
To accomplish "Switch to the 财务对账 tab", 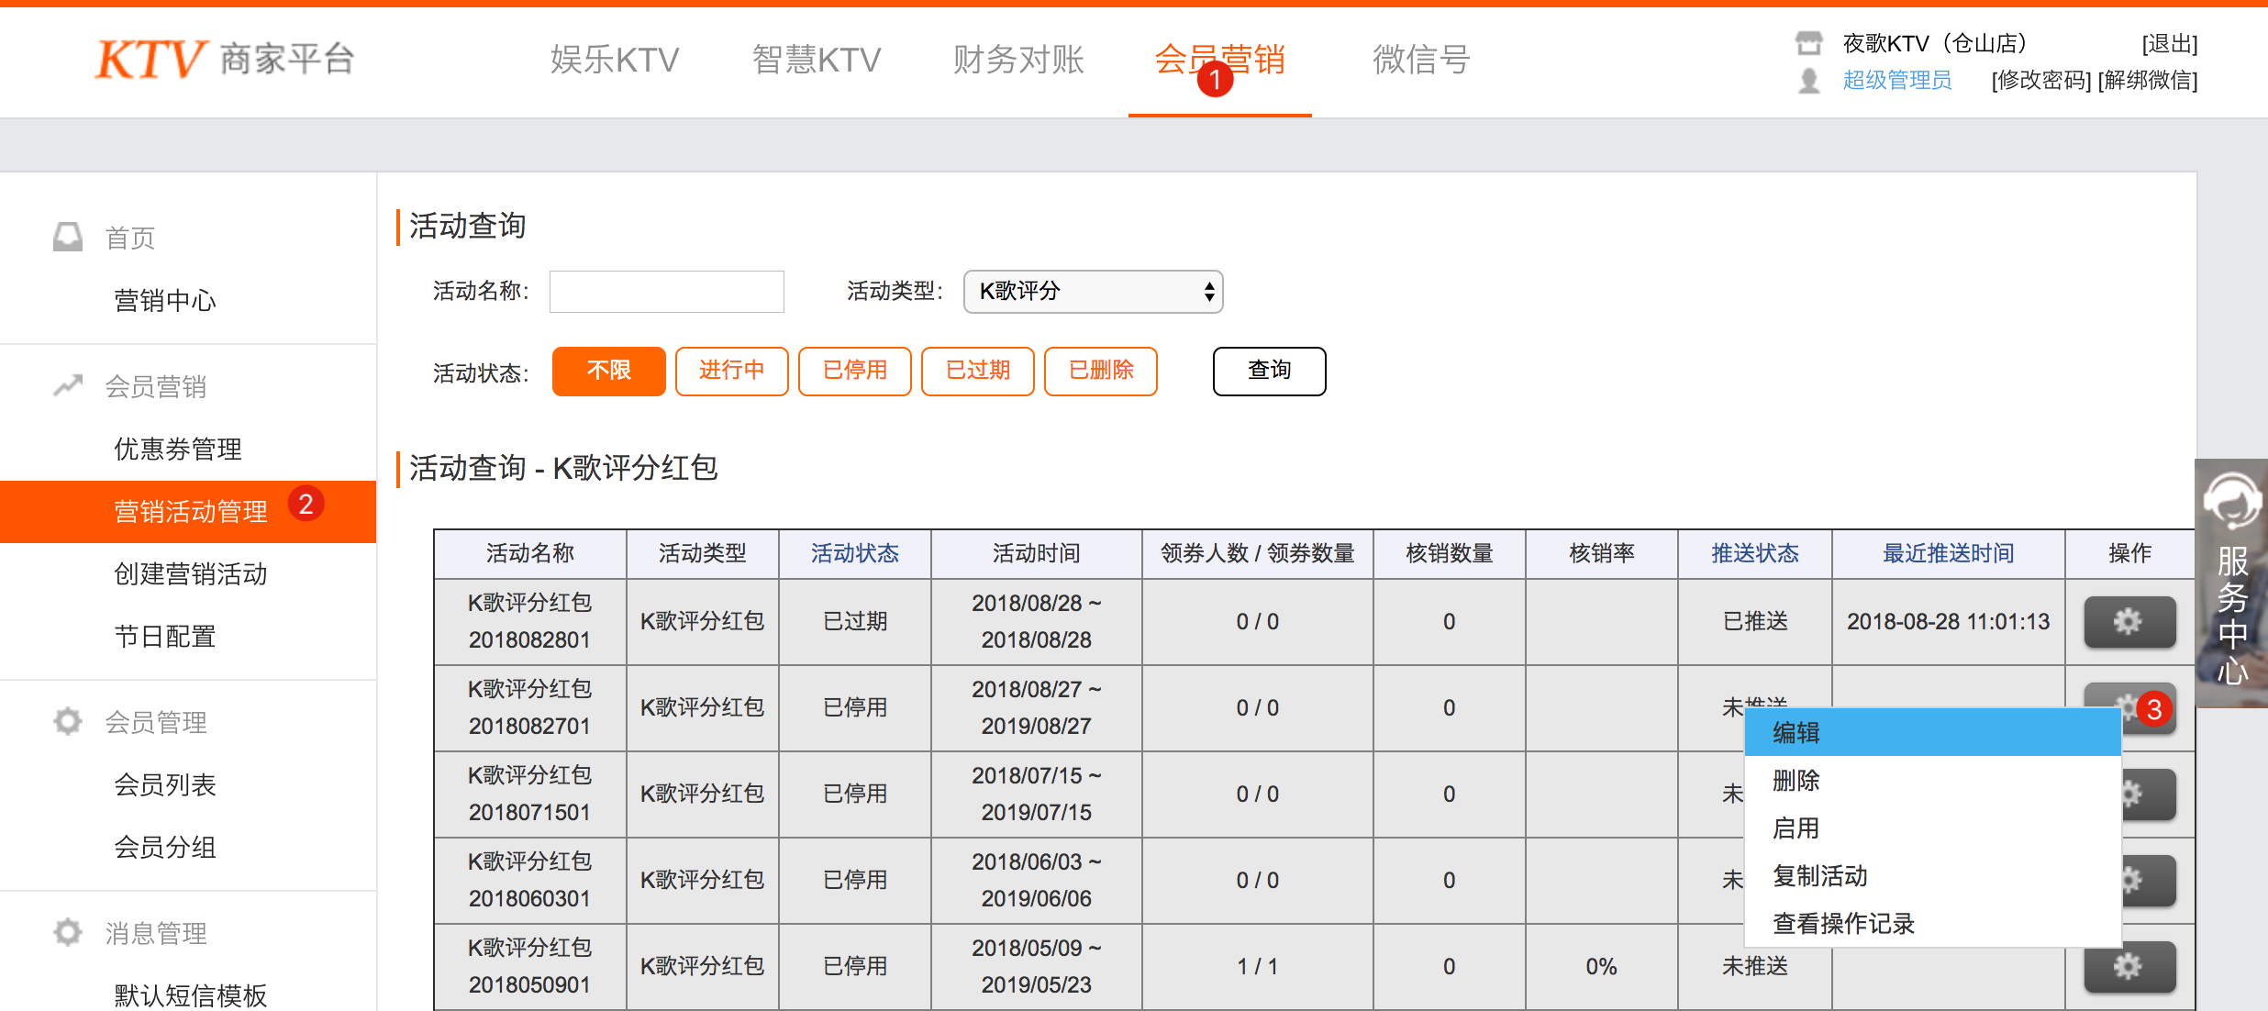I will pyautogui.click(x=1017, y=60).
